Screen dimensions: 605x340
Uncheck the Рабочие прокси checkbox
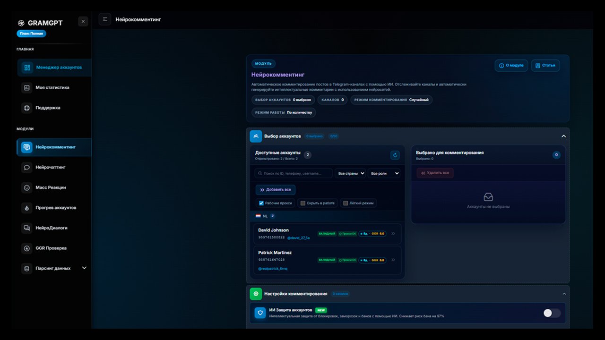[x=261, y=203]
